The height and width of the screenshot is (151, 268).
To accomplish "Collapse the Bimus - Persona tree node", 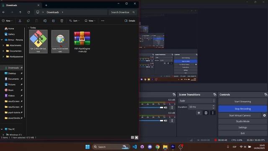I will point(2,40).
